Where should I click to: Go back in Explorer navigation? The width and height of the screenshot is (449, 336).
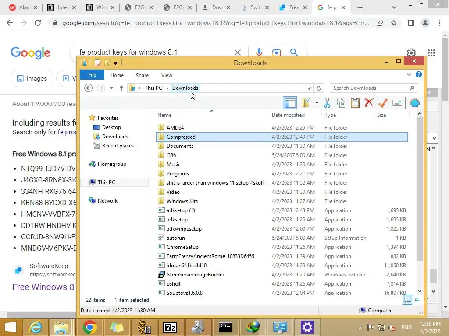pos(89,88)
